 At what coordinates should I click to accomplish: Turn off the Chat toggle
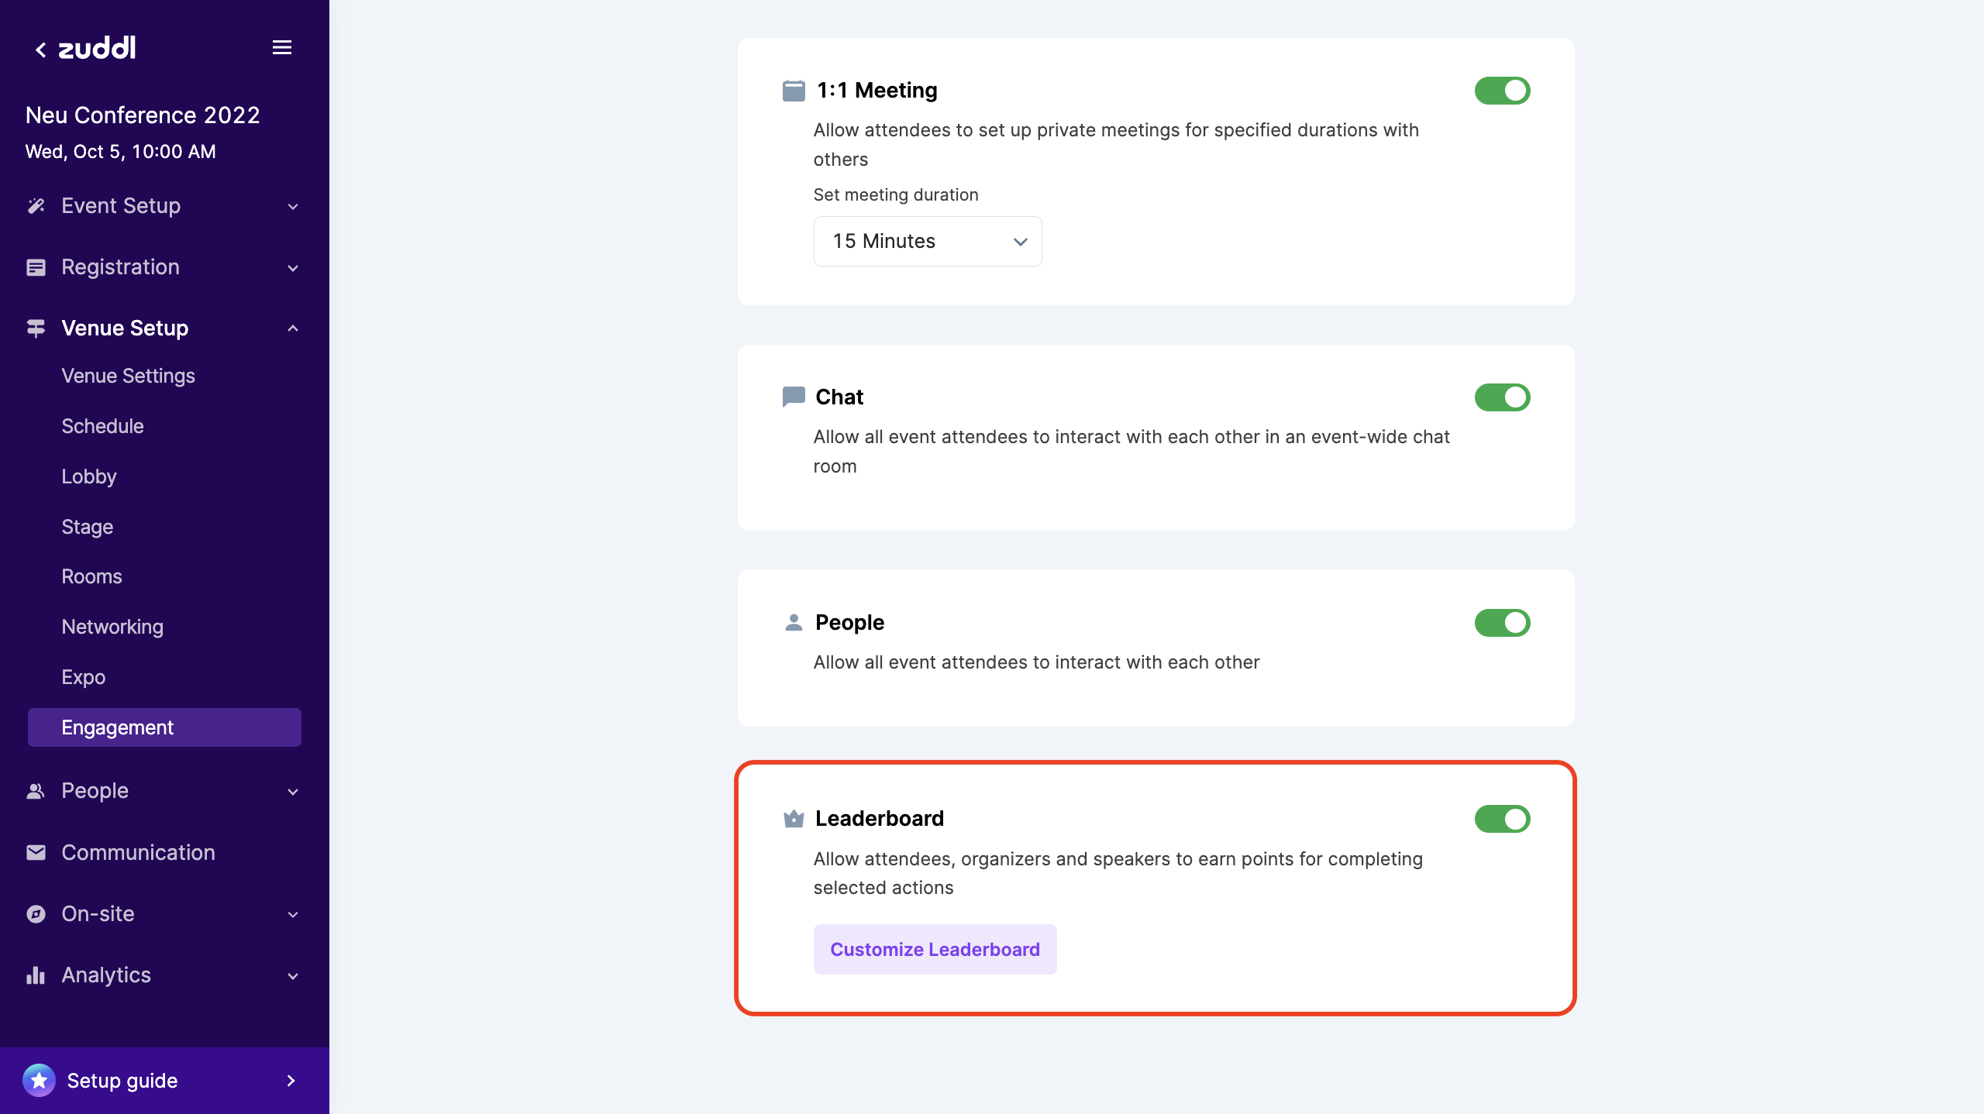pos(1502,397)
